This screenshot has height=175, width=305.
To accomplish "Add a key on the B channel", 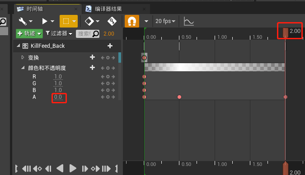I will point(108,90).
